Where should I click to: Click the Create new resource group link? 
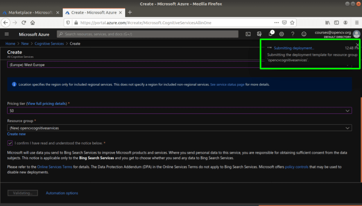point(16,134)
